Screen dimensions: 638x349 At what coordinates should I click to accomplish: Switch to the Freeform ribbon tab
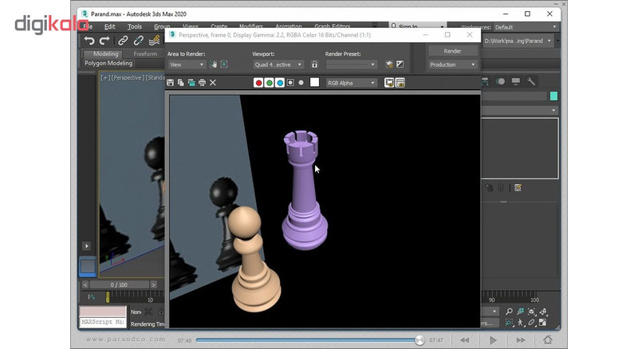click(145, 53)
